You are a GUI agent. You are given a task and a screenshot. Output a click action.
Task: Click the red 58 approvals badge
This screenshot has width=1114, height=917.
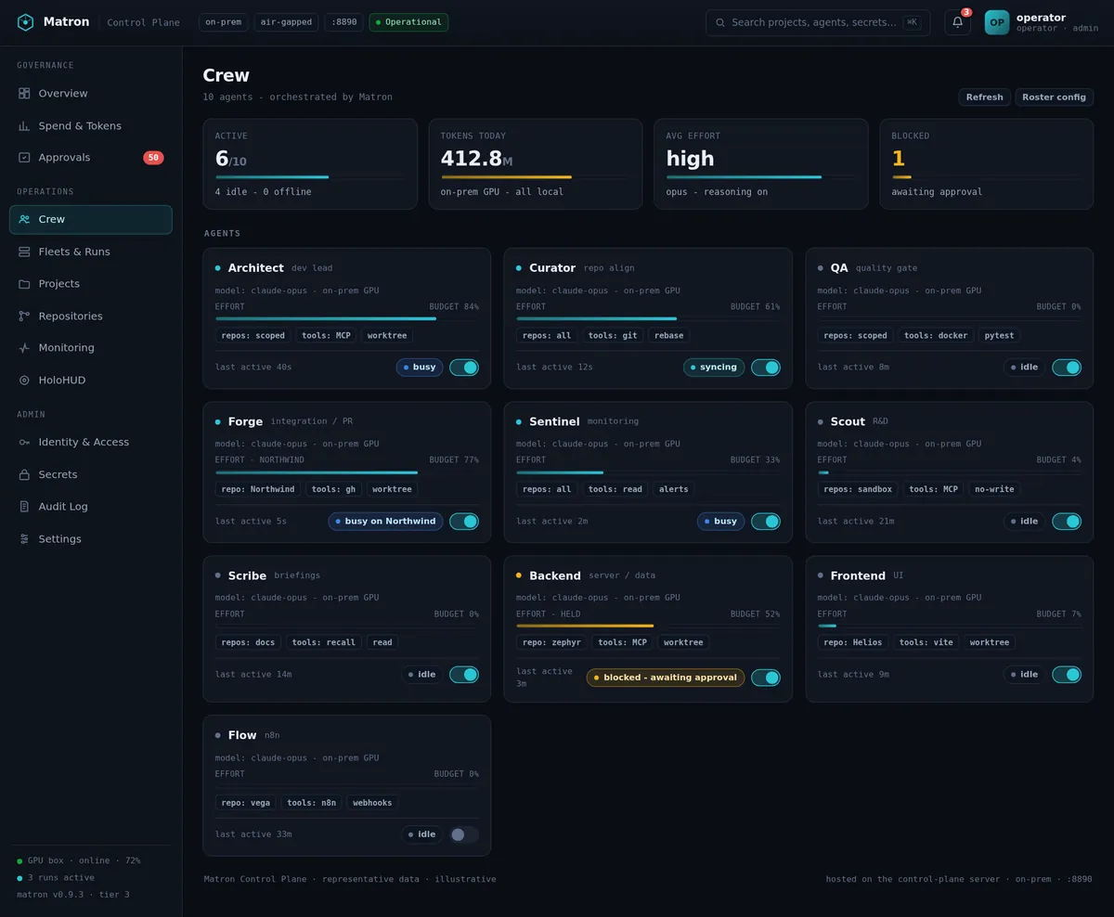tap(153, 158)
